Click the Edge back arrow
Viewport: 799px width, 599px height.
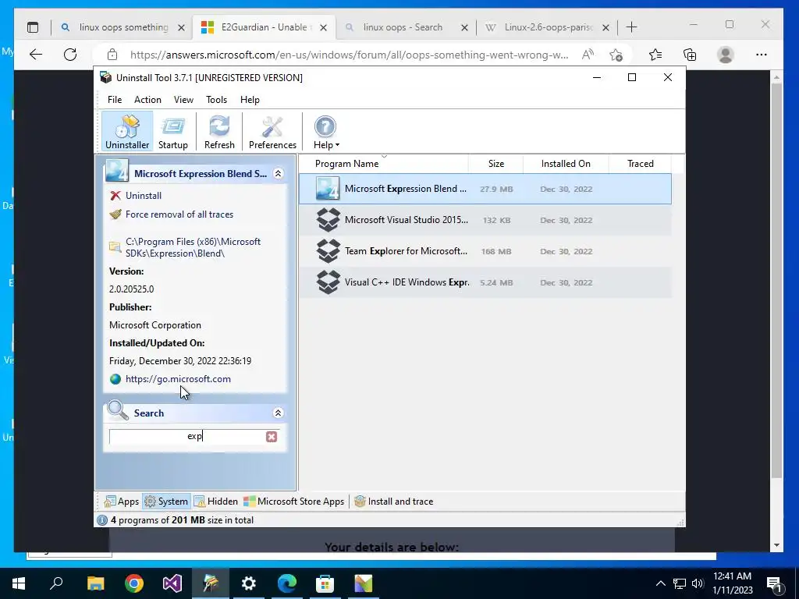click(x=36, y=55)
